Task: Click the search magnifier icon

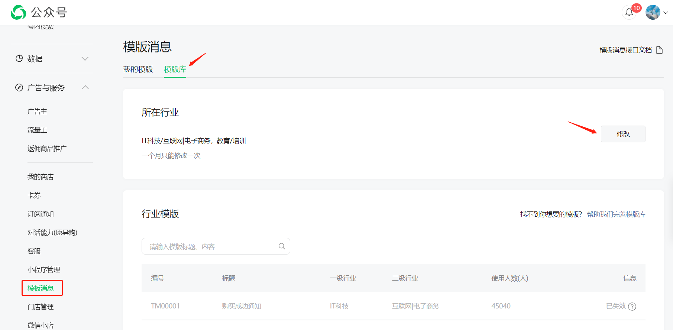Action: click(x=282, y=246)
